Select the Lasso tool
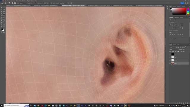 [1, 9]
